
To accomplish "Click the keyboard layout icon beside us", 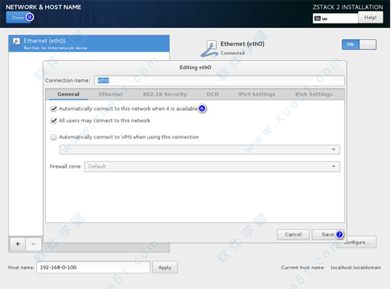I will pos(317,18).
